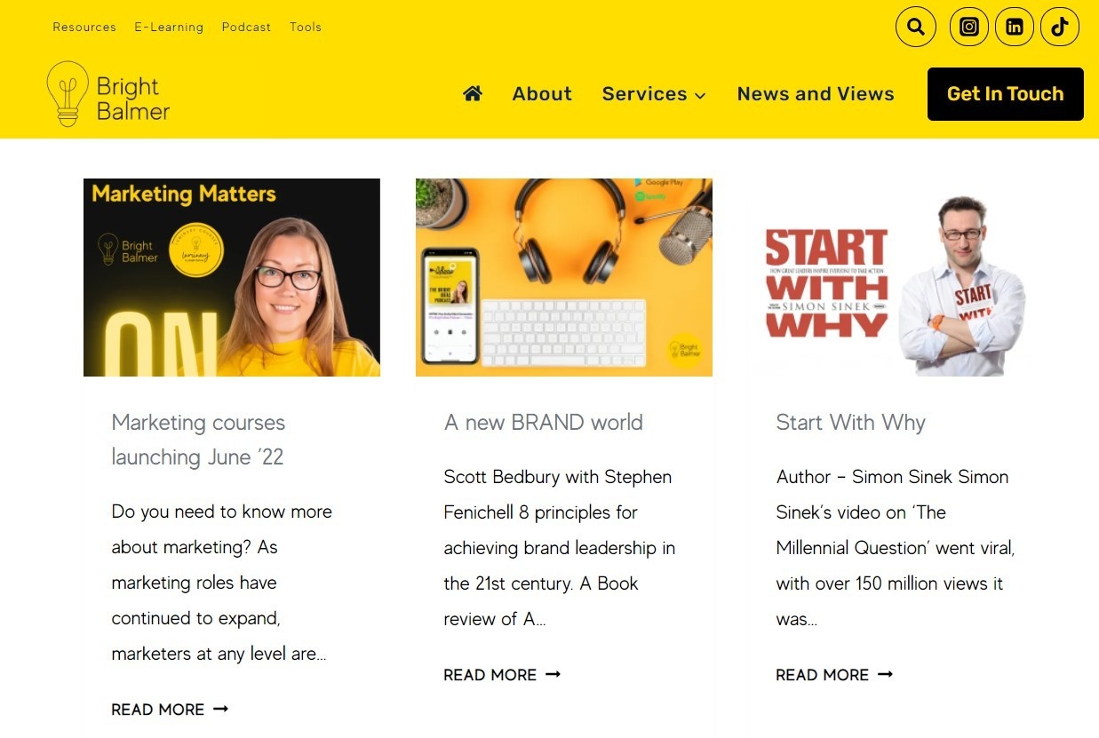Go to the Podcast link
The height and width of the screenshot is (738, 1099).
tap(246, 27)
